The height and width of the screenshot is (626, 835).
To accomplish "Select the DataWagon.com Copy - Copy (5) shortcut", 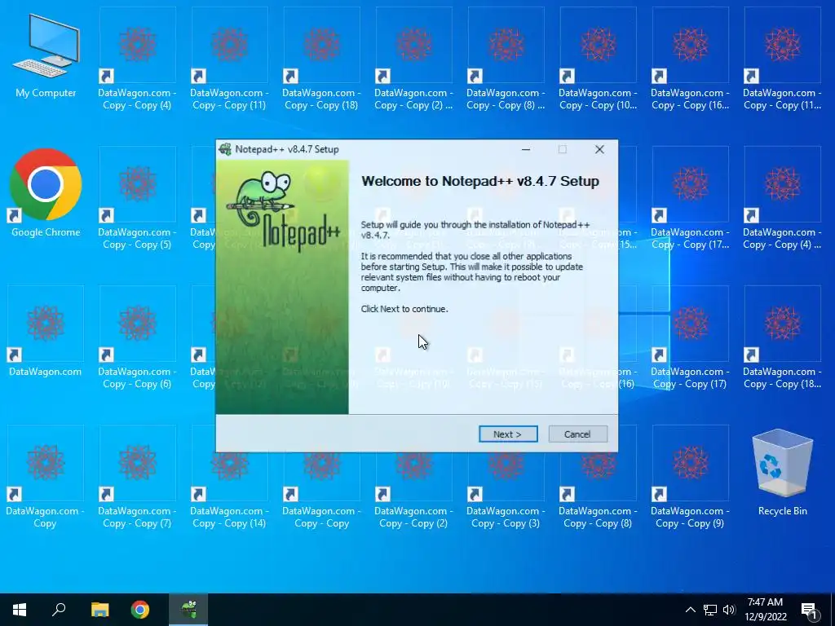I will coord(137,198).
